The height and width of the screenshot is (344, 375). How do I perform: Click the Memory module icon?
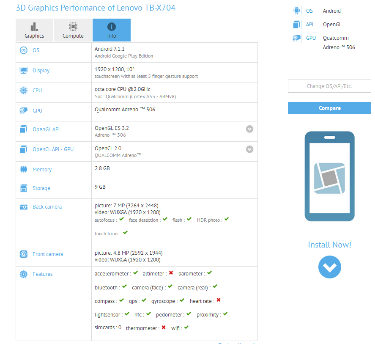click(23, 170)
